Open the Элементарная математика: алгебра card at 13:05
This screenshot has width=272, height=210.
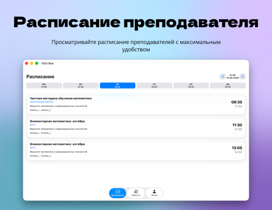(136, 150)
